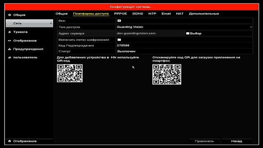The image size is (263, 148).
Task: Open the PPPOE tab
Action: (x=120, y=14)
